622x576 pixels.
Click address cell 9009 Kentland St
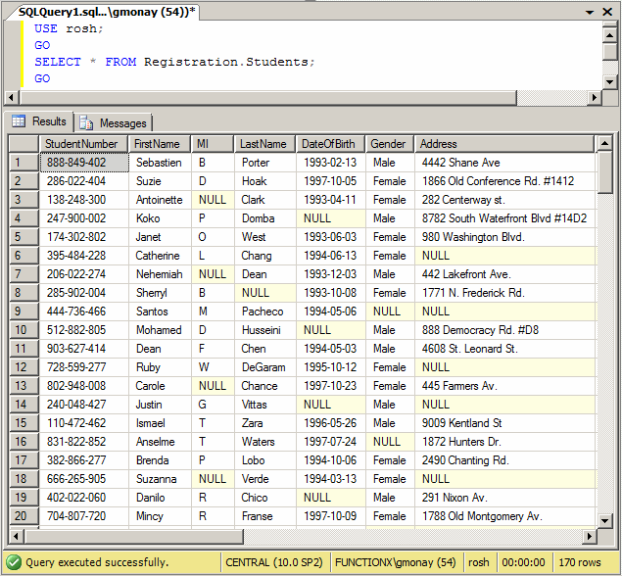(x=504, y=423)
